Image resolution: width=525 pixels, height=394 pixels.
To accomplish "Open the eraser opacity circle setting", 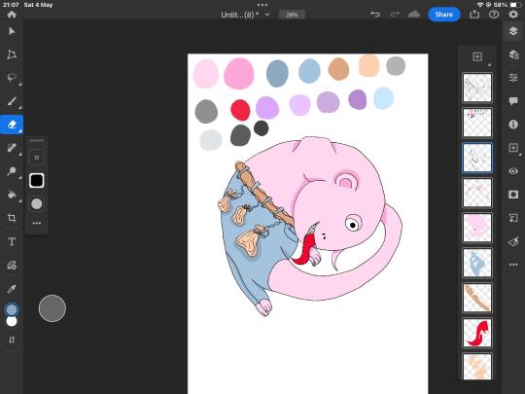I will click(37, 203).
